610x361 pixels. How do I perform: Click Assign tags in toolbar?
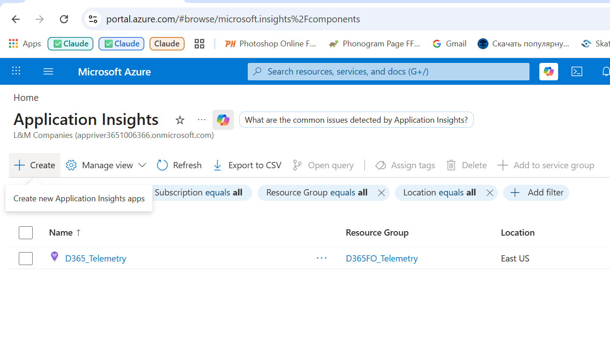(x=405, y=165)
